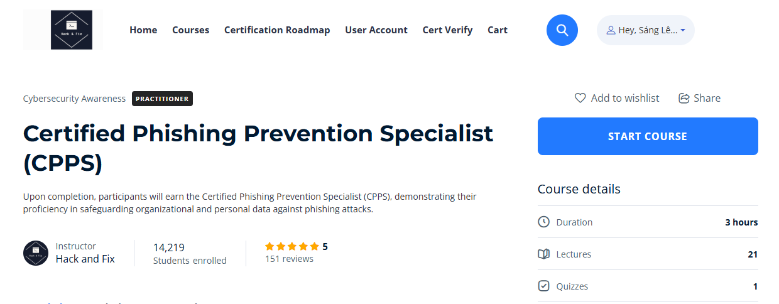Click the Duration clock icon

544,222
